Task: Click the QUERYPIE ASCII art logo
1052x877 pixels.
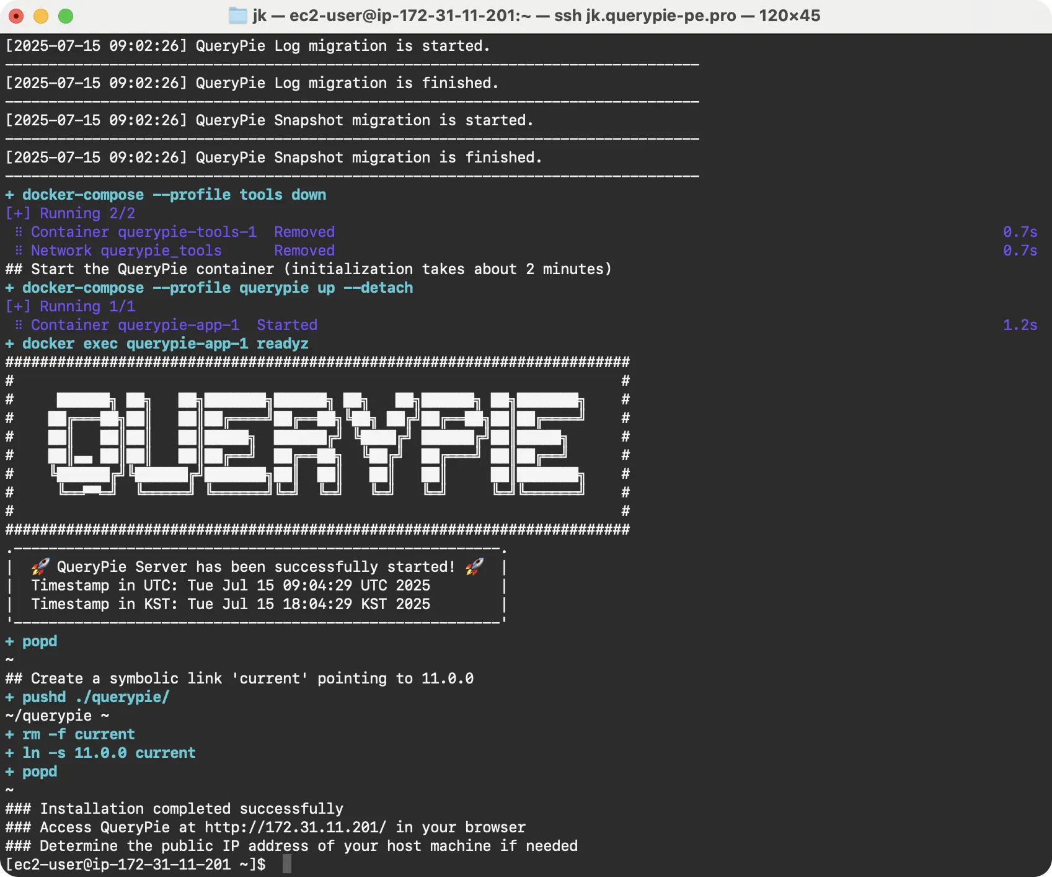Action: coord(316,443)
